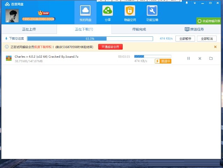Pause the Charles download
Viewport: 223px width, 168px height.
tap(188, 58)
